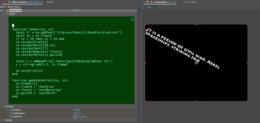260x123 pixels.
Task: Toggle the fx switch for omino lua
Action: 4,10
